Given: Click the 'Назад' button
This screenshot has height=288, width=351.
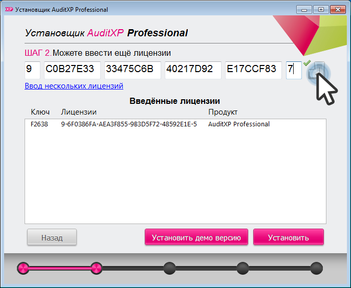Looking at the screenshot, I should (x=52, y=237).
